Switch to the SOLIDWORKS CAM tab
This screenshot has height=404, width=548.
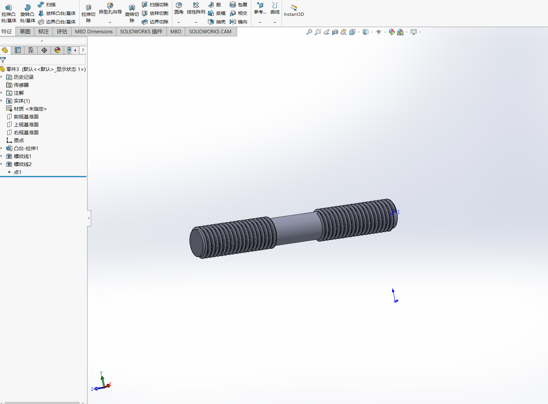(x=210, y=31)
